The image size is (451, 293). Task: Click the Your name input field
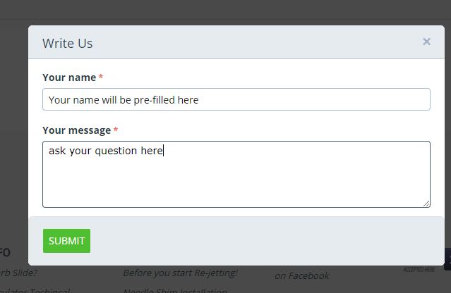pos(236,99)
